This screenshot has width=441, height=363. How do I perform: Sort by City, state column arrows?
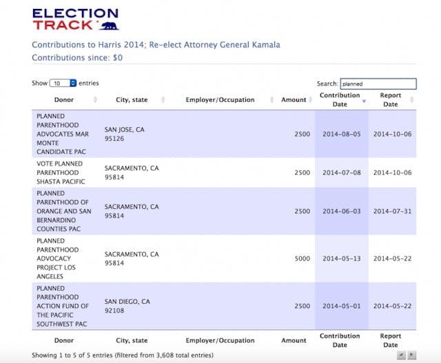coord(163,100)
